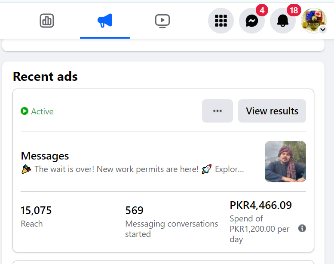334x264 pixels.
Task: Click the ad preview thumbnail image
Action: coord(285,162)
